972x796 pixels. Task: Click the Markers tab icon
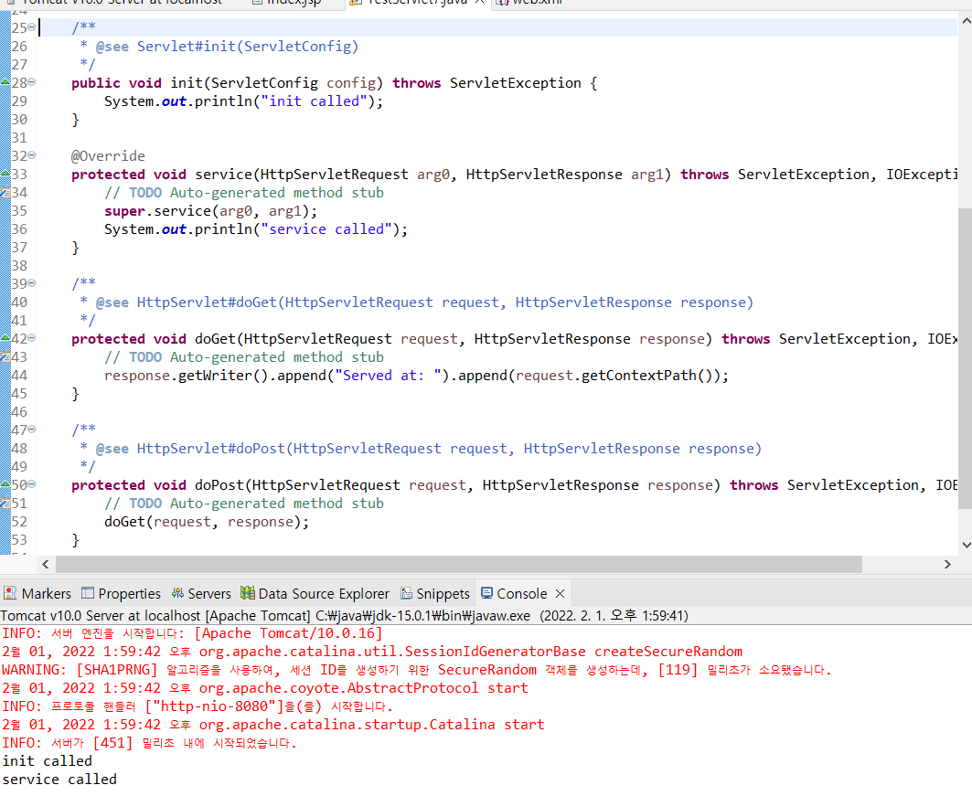10,593
